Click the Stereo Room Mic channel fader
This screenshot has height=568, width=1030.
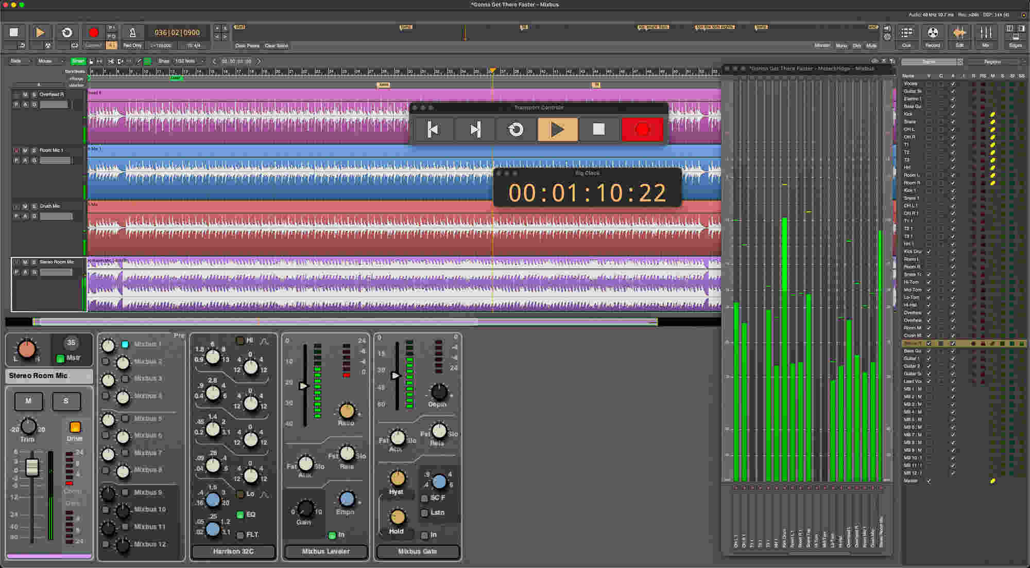pos(32,468)
